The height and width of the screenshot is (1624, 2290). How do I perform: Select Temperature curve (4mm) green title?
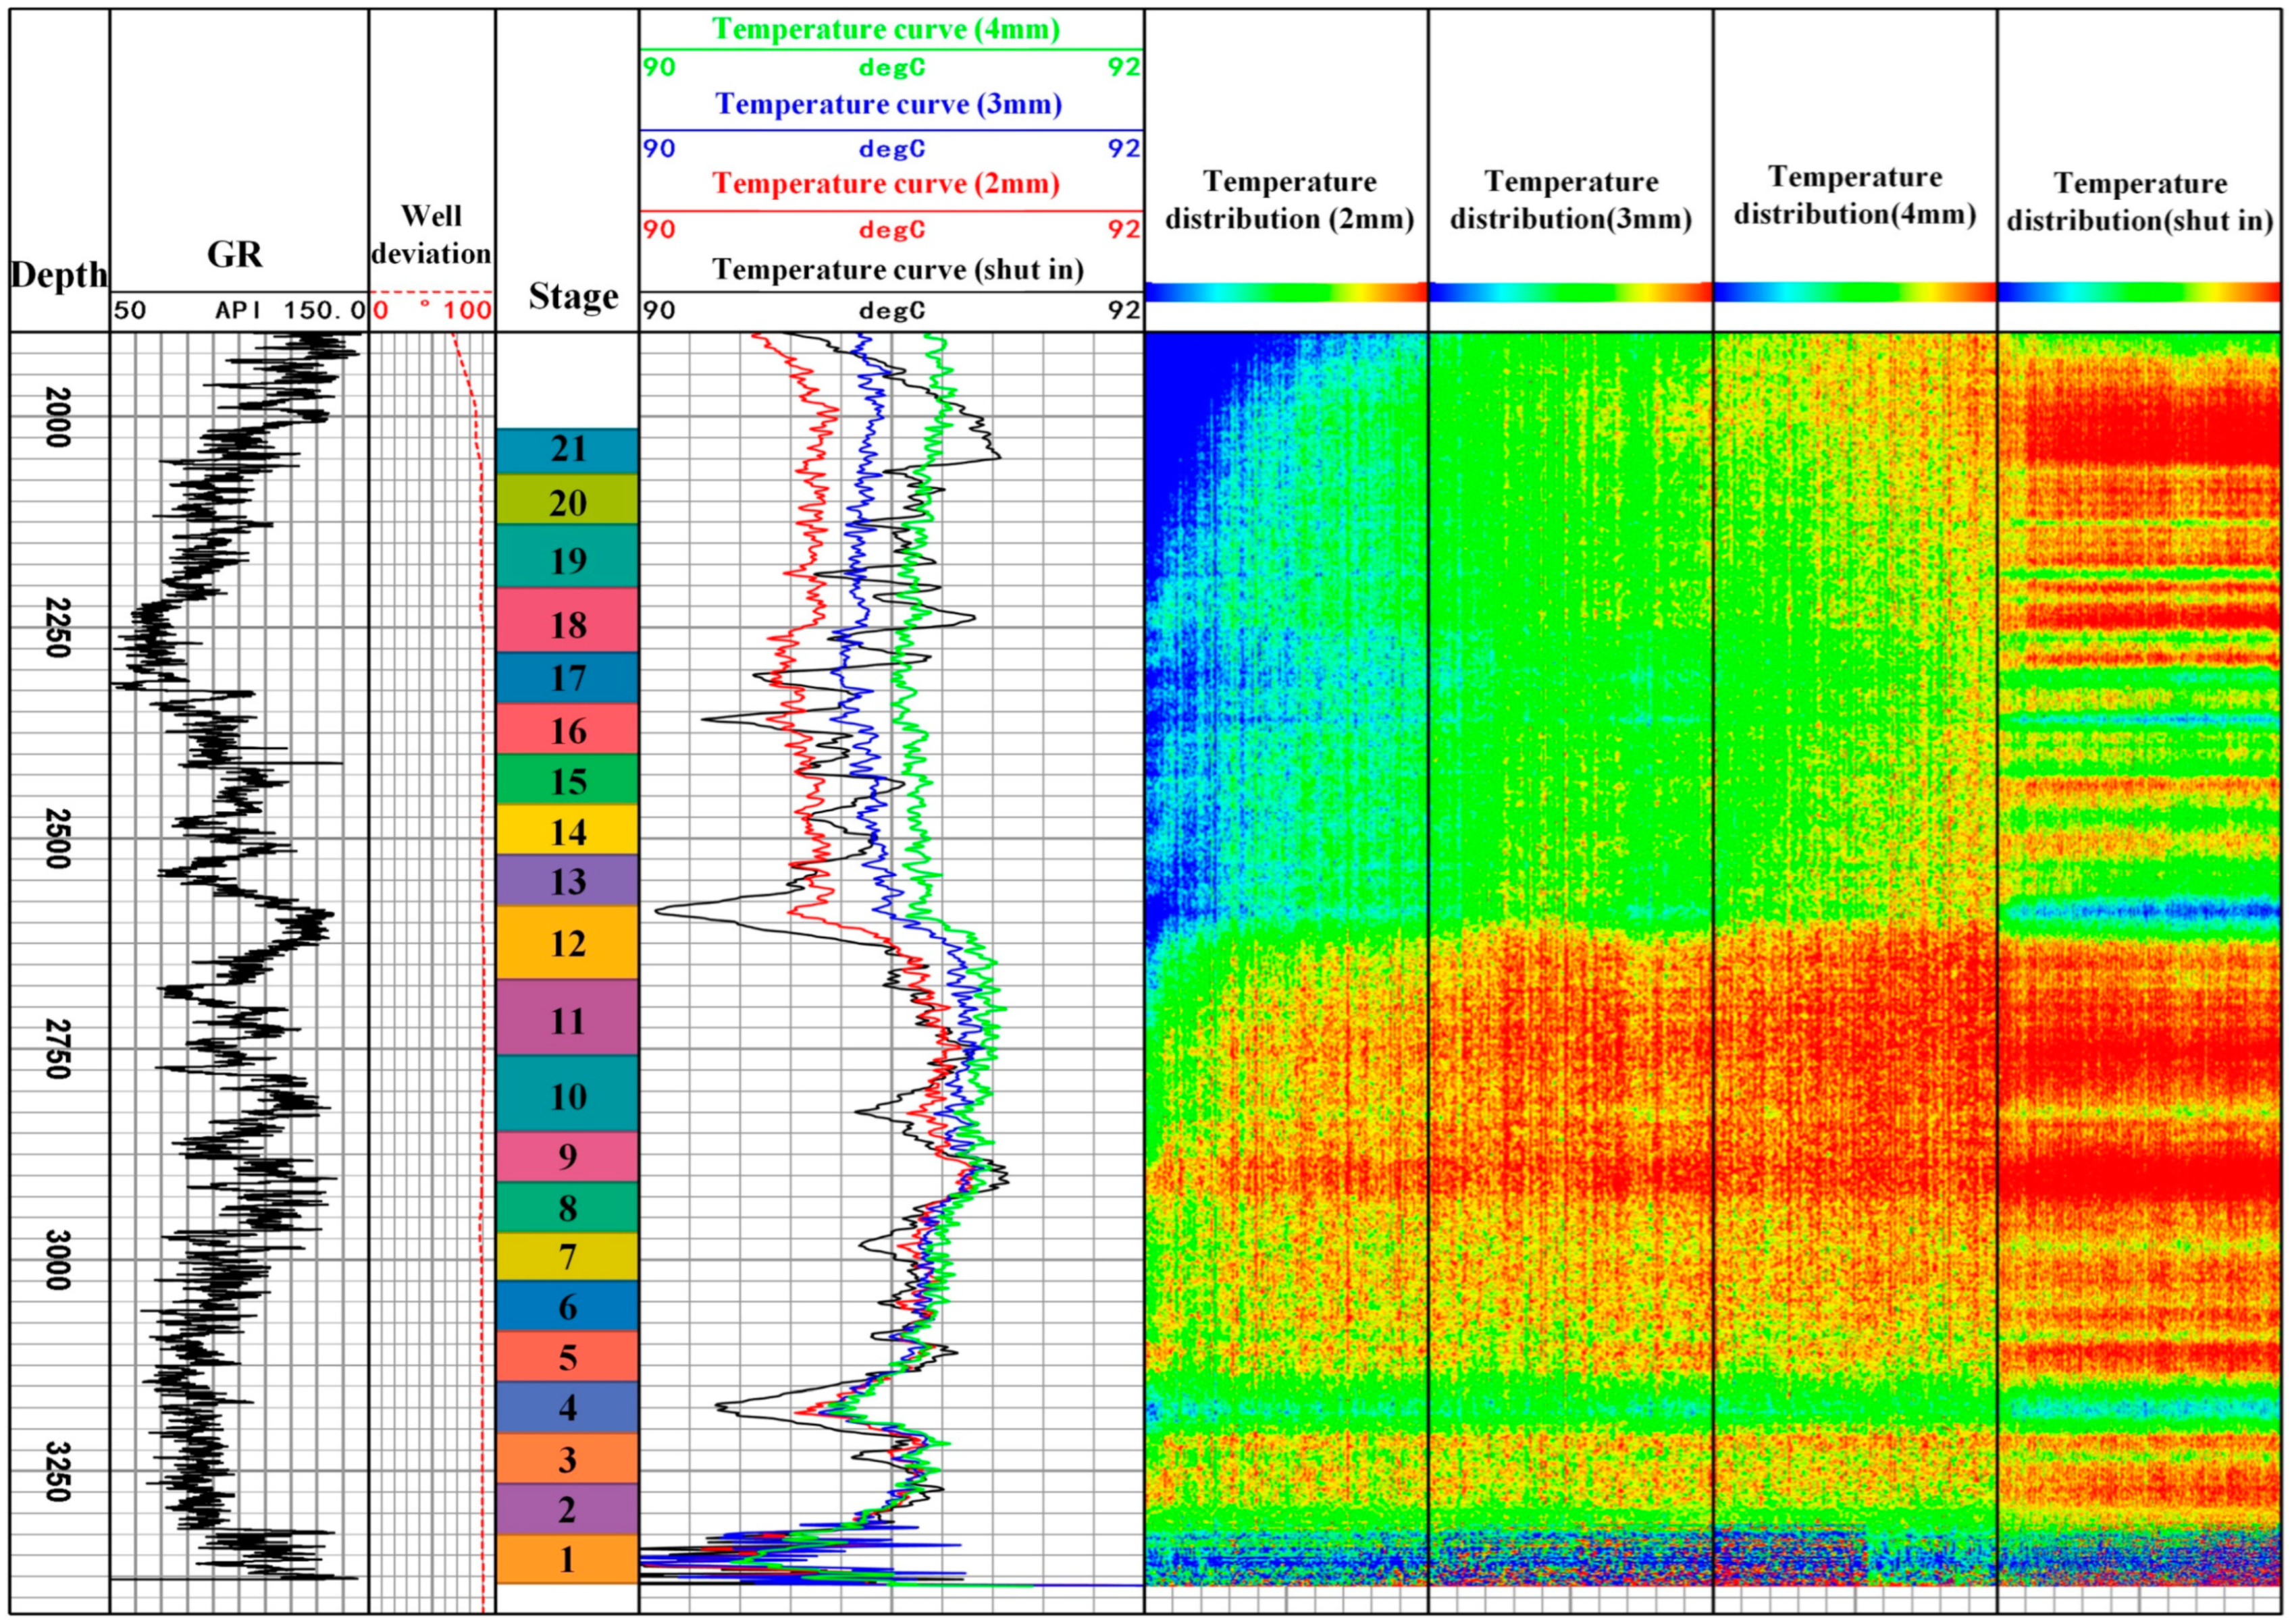(887, 29)
